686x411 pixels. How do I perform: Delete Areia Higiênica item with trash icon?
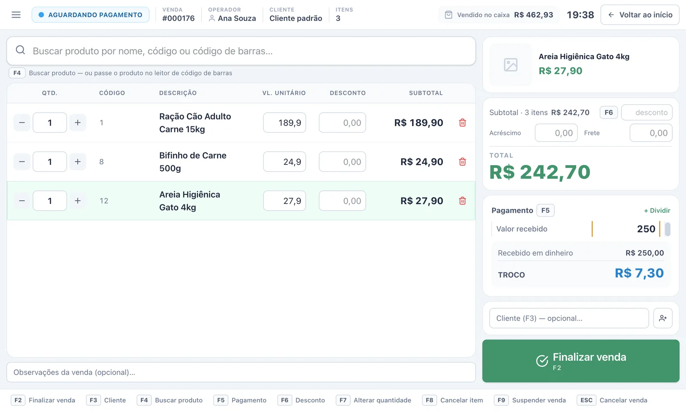tap(462, 201)
